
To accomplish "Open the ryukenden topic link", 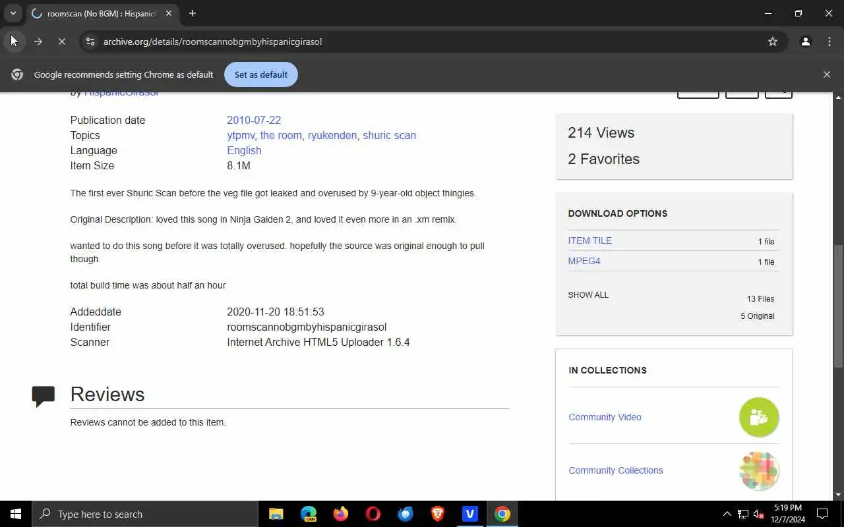I will click(x=332, y=135).
